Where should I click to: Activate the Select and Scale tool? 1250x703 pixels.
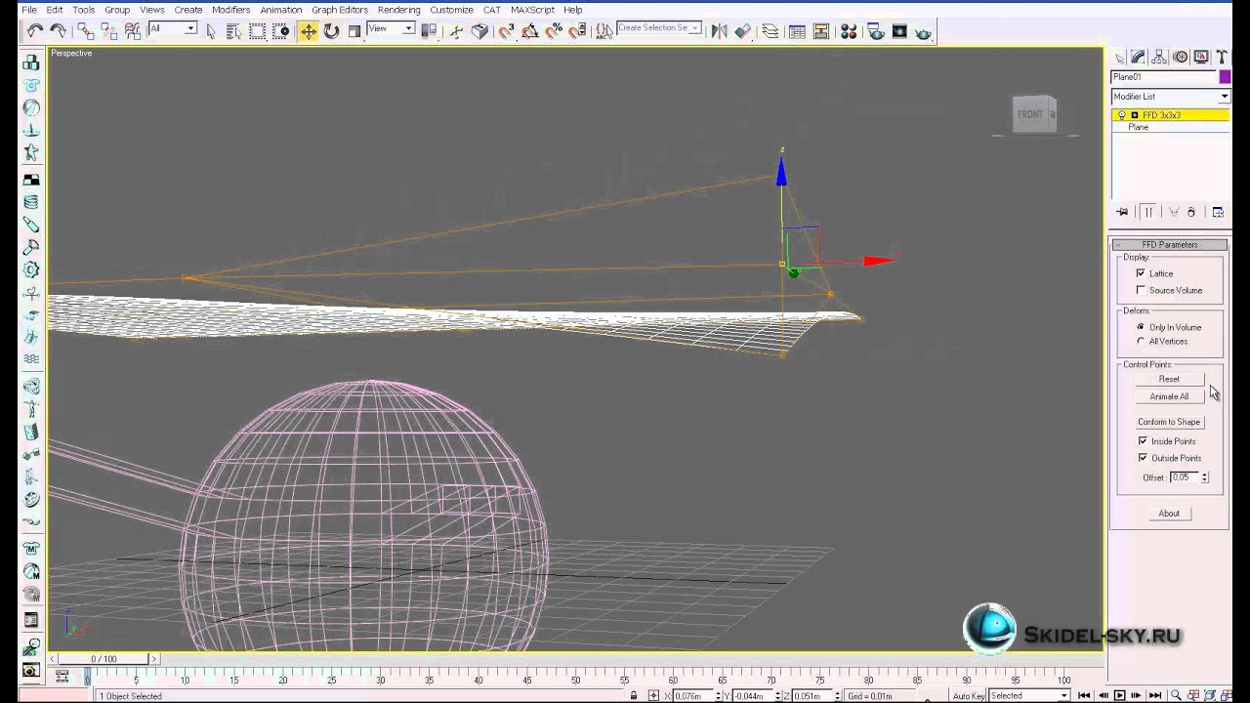click(x=354, y=31)
